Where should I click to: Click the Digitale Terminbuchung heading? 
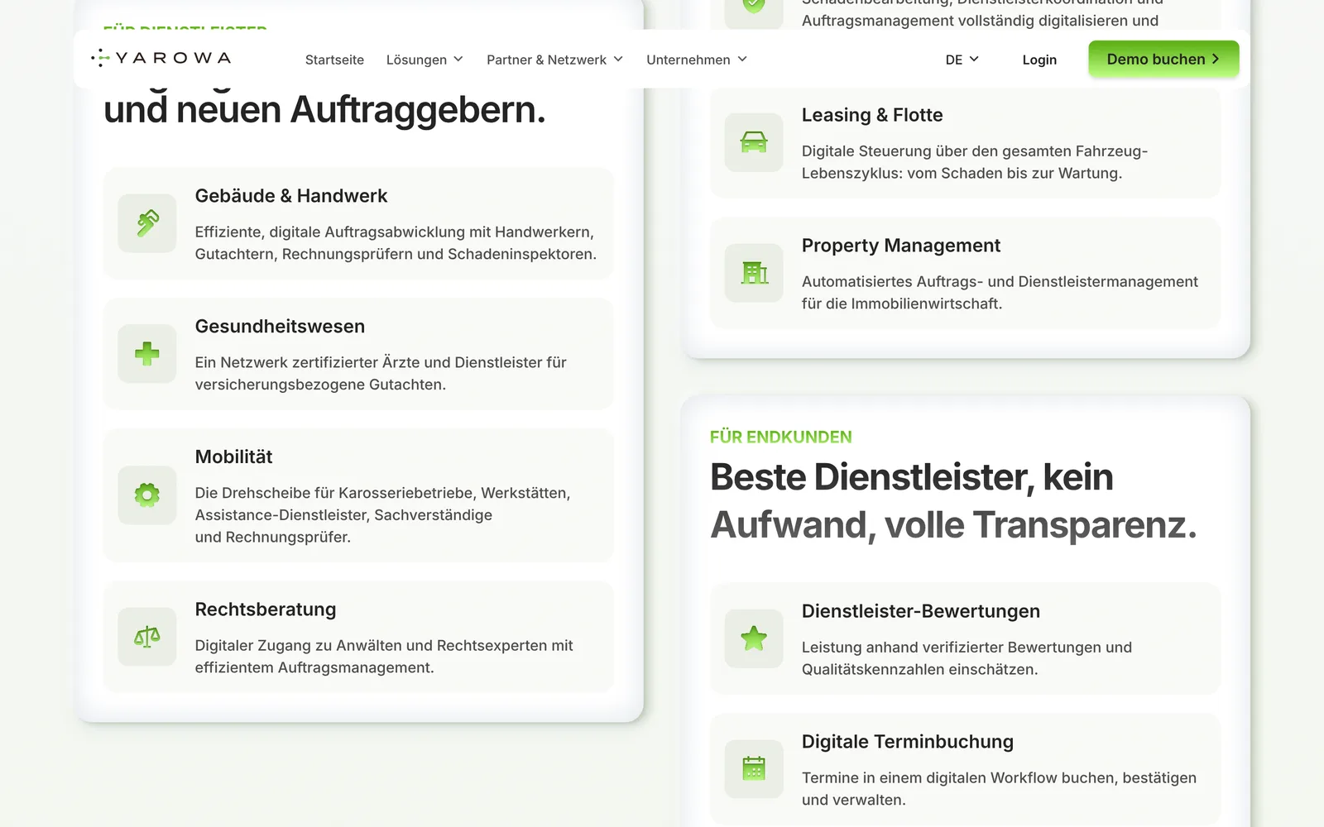coord(908,742)
